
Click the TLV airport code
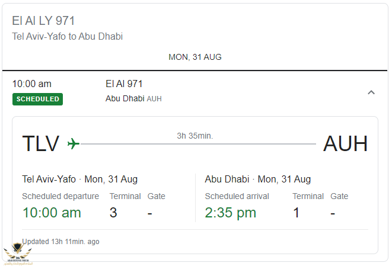(41, 144)
